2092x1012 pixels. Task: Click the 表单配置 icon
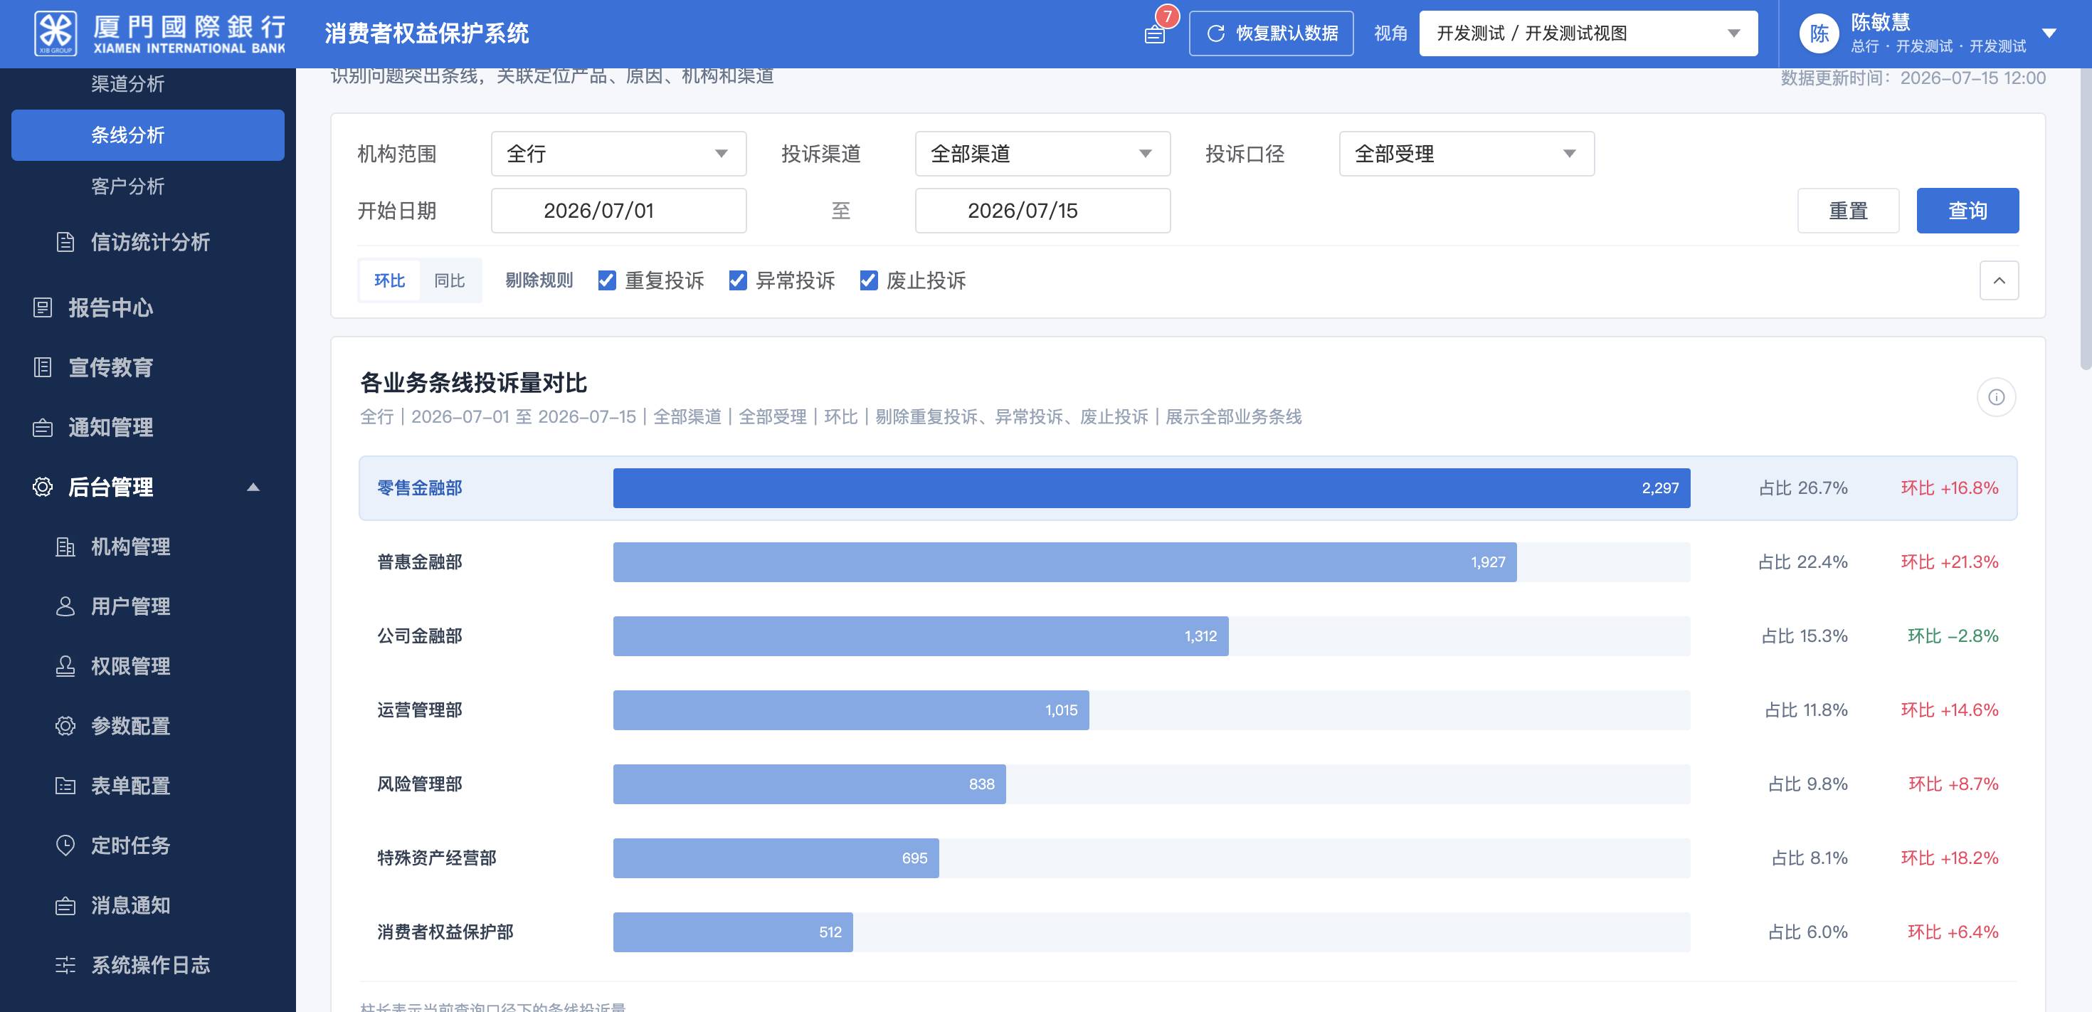(x=65, y=786)
